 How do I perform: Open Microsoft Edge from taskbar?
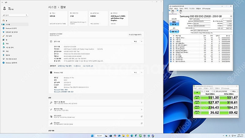(x=132, y=136)
